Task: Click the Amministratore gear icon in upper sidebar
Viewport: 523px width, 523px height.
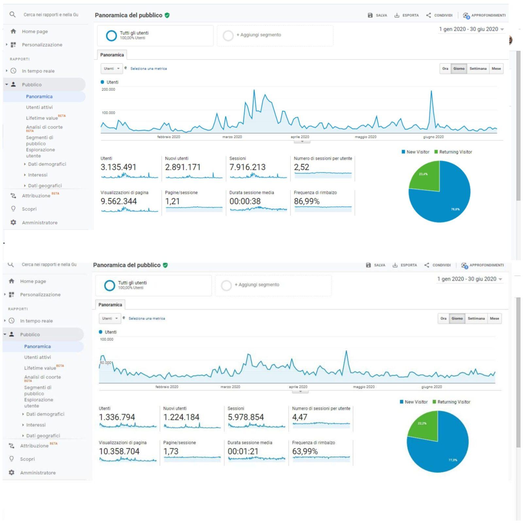Action: [x=13, y=222]
